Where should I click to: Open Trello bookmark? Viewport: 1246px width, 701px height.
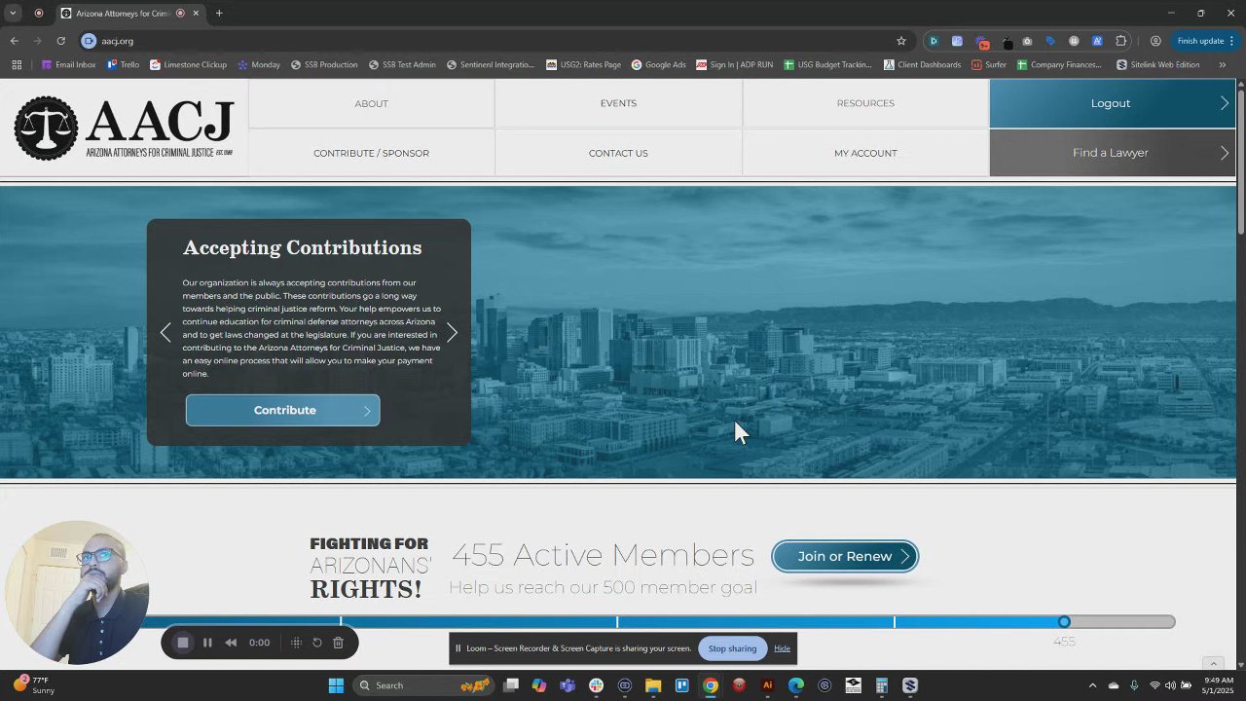123,65
